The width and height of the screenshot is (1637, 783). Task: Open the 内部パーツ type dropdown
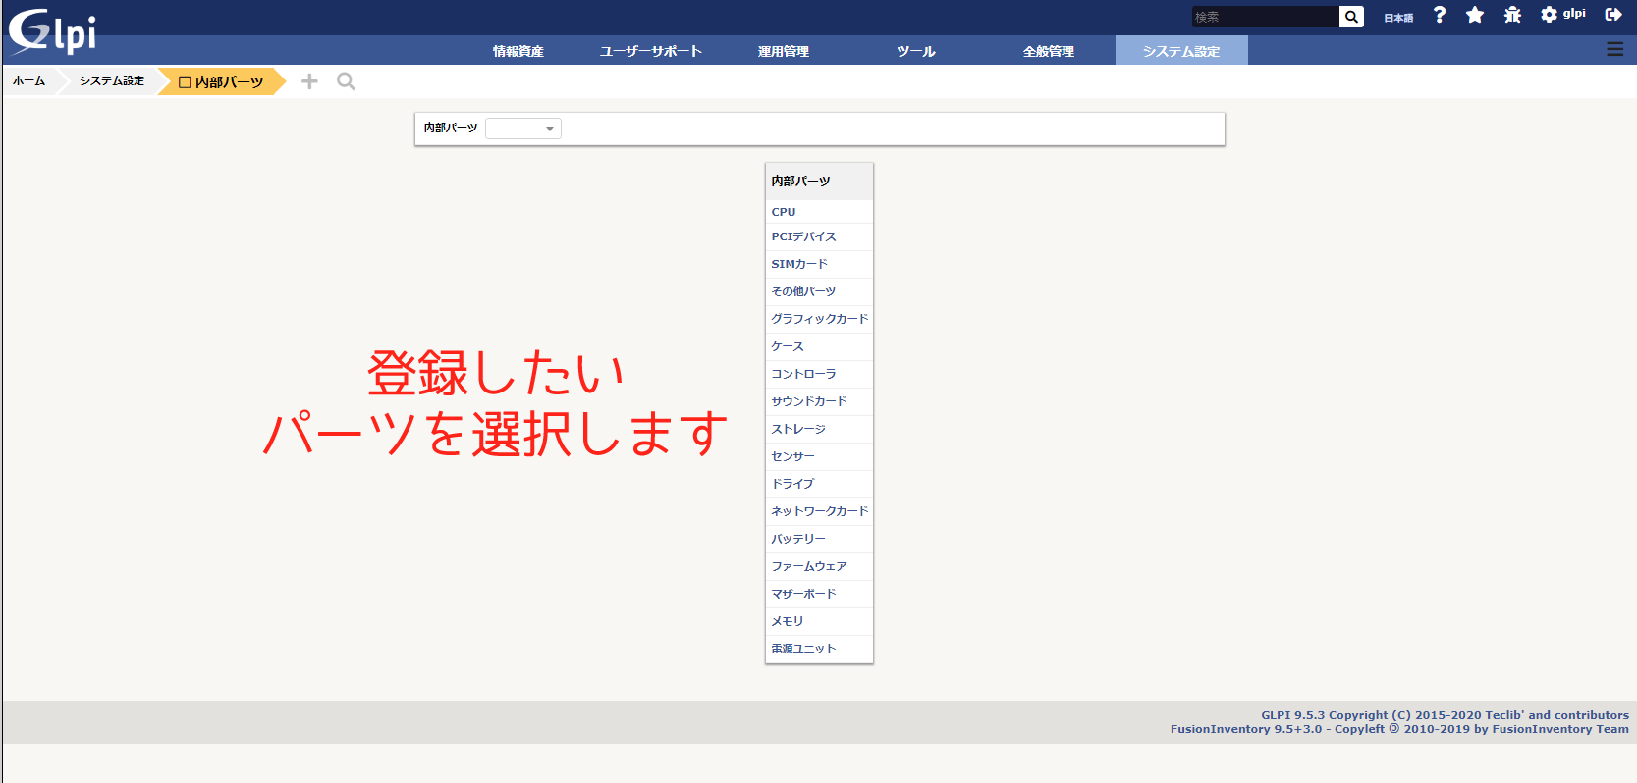(523, 129)
